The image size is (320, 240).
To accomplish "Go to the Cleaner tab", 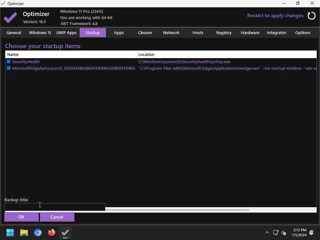I will [145, 32].
